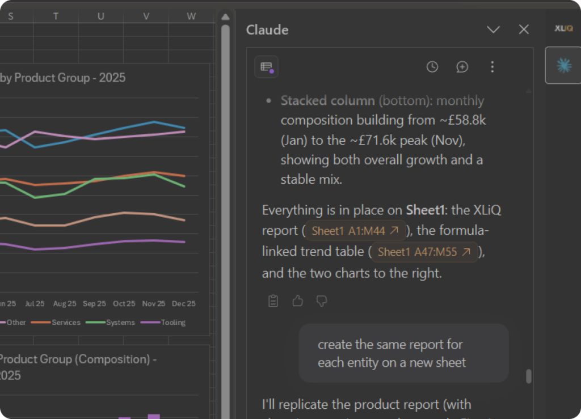Image resolution: width=581 pixels, height=419 pixels.
Task: Open the Sheet1 A1:M44 range link
Action: 355,231
